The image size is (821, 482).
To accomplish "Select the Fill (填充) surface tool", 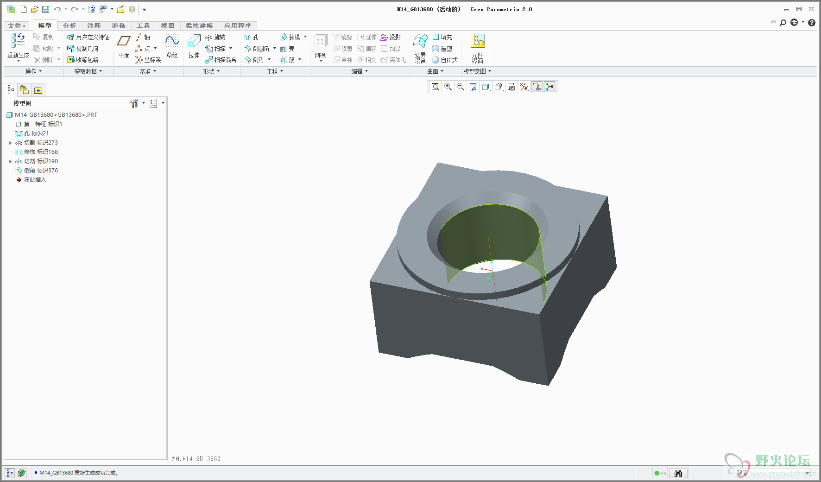I will [x=442, y=37].
